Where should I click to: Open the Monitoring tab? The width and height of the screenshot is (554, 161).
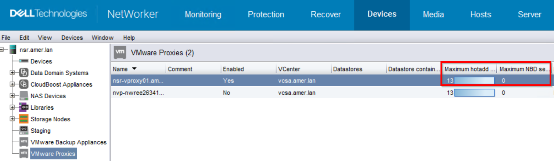[203, 15]
